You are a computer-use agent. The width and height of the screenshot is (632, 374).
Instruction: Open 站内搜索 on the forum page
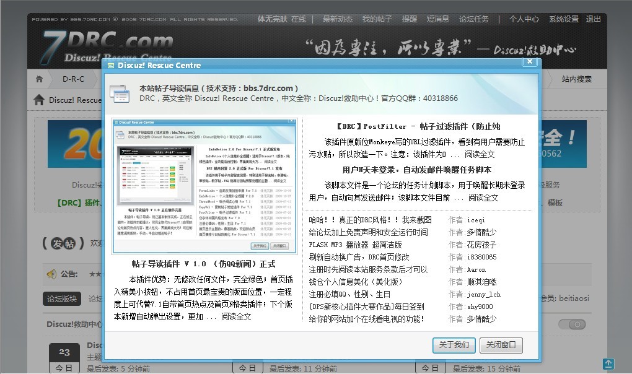click(x=577, y=79)
